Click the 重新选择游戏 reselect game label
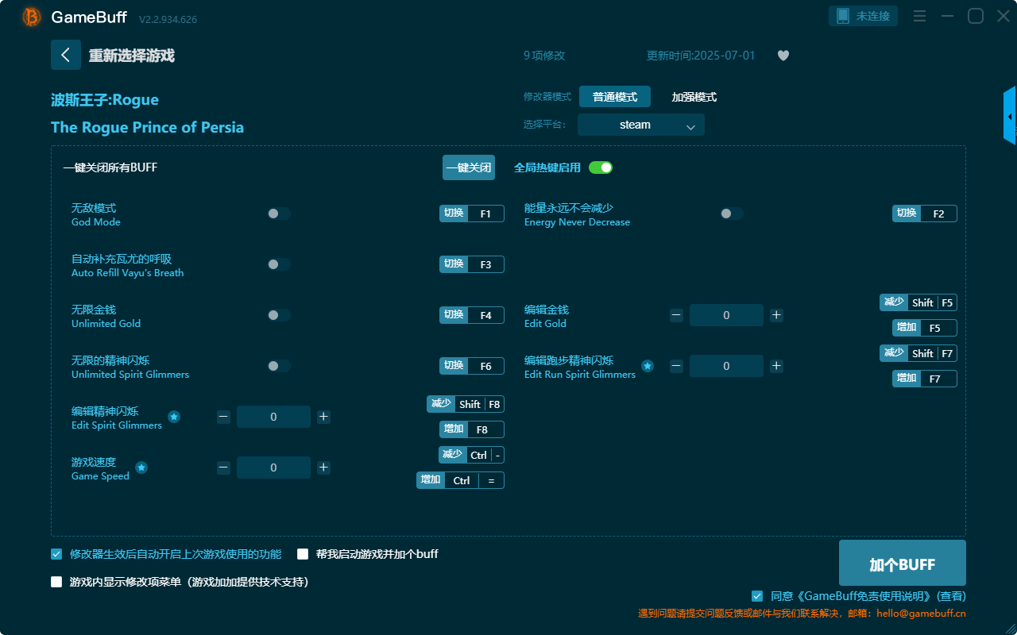This screenshot has width=1017, height=635. (x=132, y=56)
